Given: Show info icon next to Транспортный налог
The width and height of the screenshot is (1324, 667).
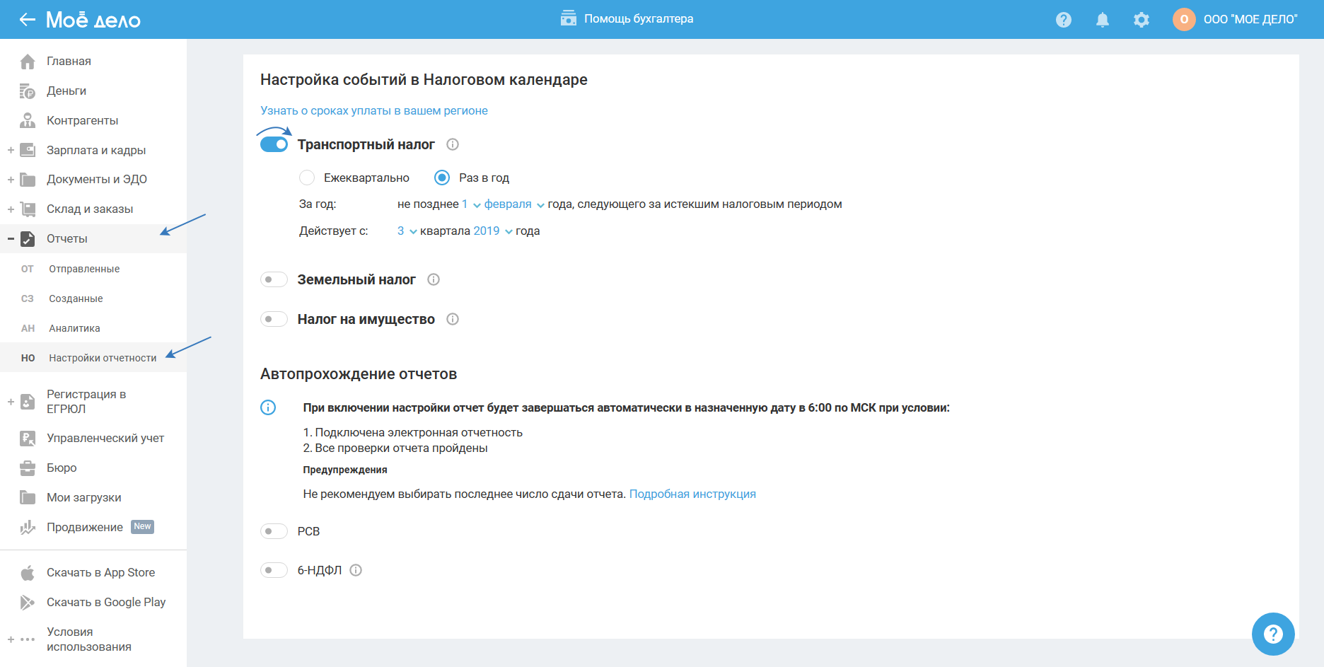Looking at the screenshot, I should 453,144.
